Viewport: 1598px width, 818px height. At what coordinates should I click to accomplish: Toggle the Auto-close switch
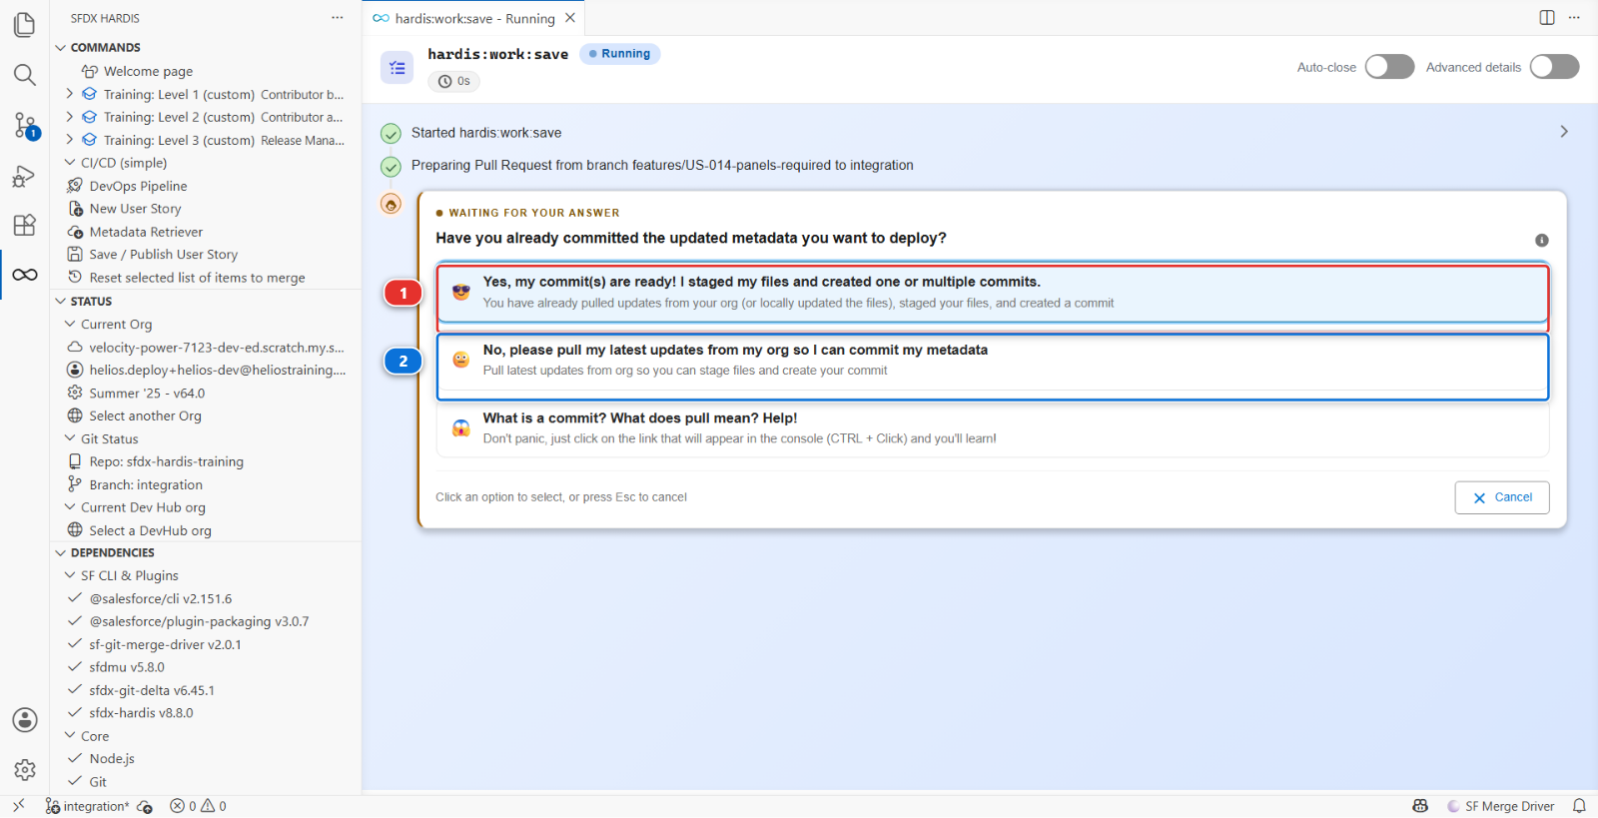tap(1390, 67)
